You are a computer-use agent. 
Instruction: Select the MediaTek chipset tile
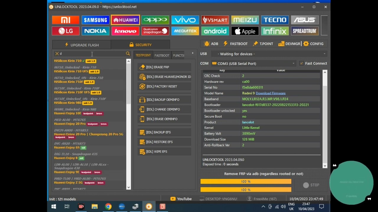coord(185,31)
